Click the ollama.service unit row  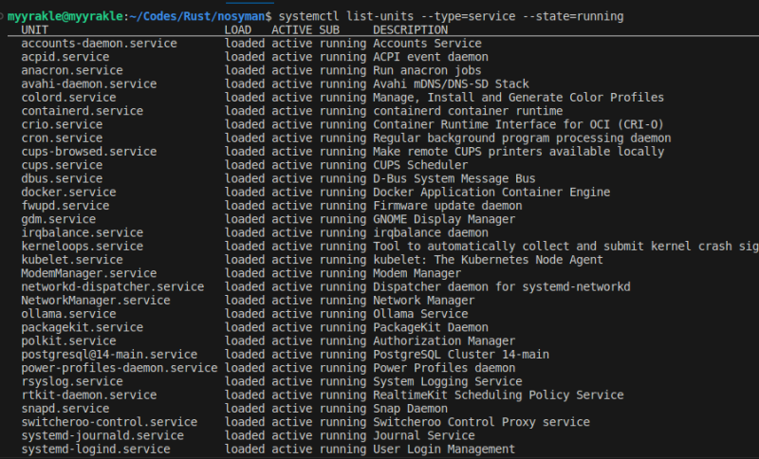68,314
